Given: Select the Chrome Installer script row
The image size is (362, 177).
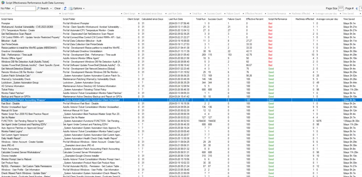Looking at the screenshot, I should click(x=181, y=156).
